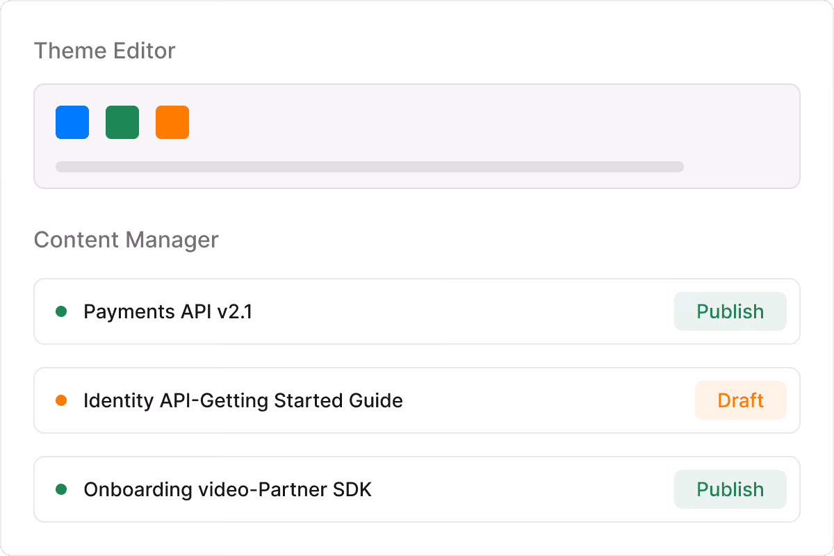This screenshot has height=556, width=834.
Task: Click blank space between Onboarding video title and Publish
Action: (x=521, y=489)
